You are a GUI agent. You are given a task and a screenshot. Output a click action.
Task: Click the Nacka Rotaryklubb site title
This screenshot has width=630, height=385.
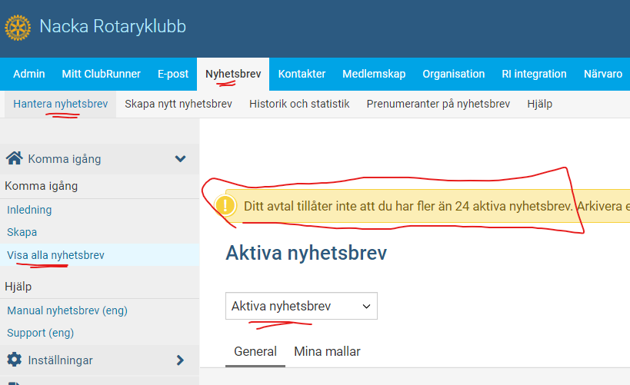click(112, 27)
